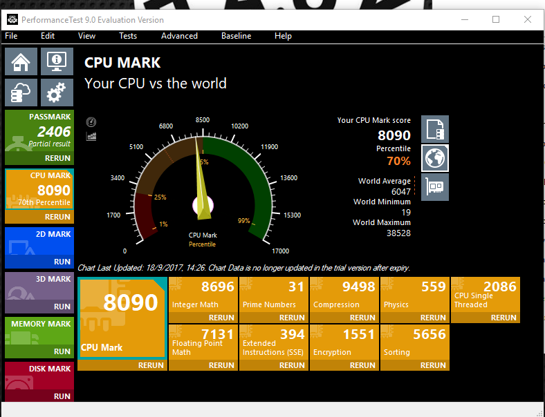Select the distribution chart view icon
Screen dimensions: 545x417
[x=91, y=136]
